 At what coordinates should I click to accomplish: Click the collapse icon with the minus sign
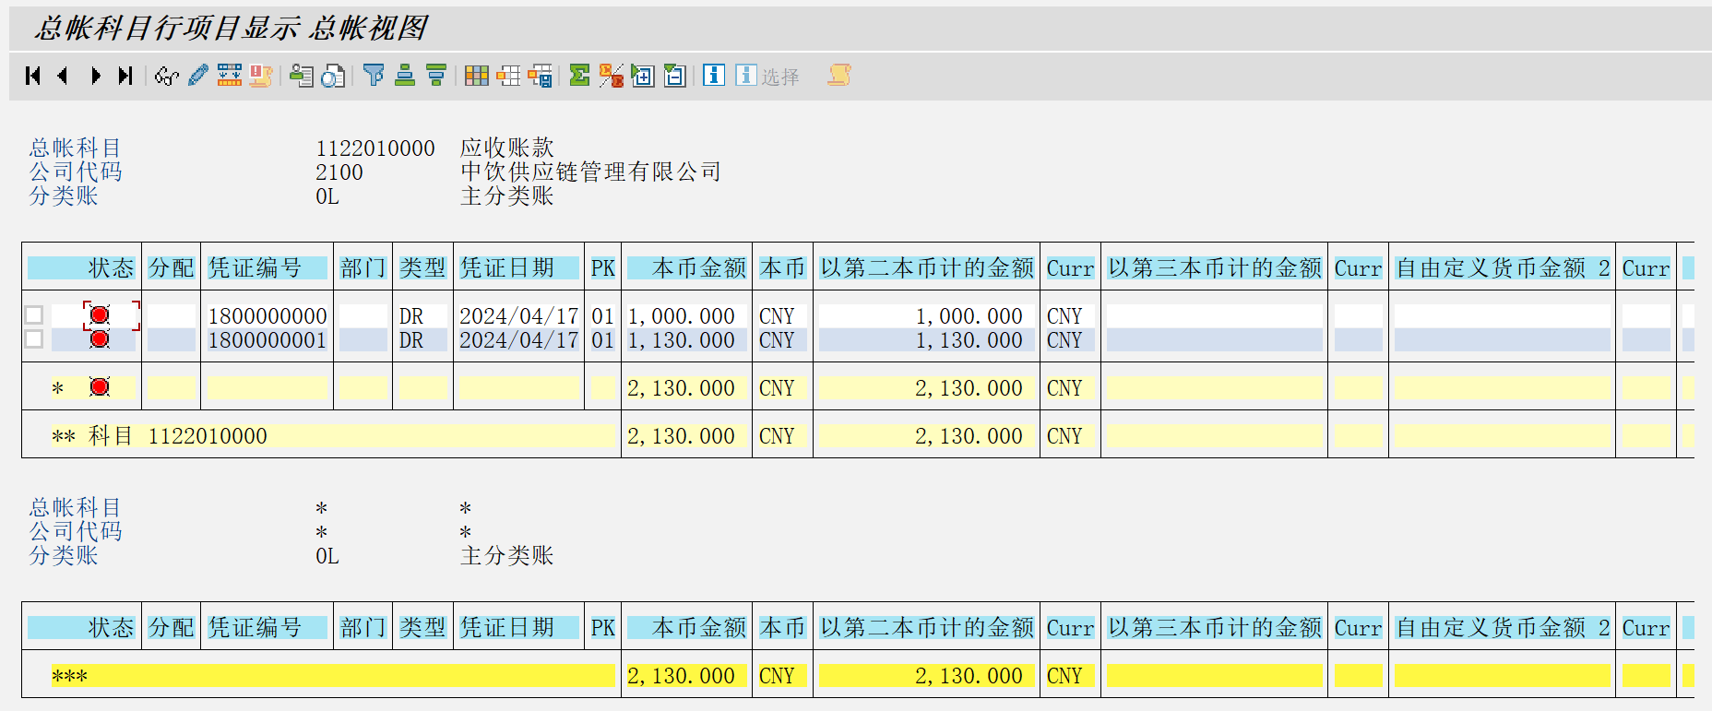point(674,76)
